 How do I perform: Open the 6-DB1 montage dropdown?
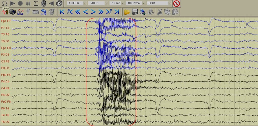(170, 4)
